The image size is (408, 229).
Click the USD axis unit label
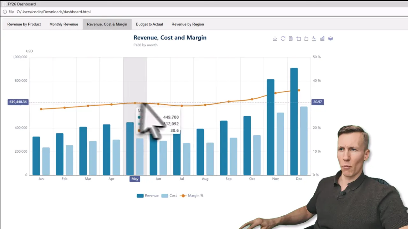click(x=29, y=51)
